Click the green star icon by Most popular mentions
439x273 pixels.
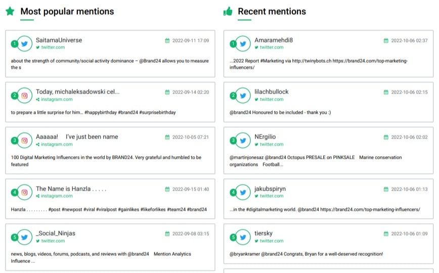pos(9,11)
